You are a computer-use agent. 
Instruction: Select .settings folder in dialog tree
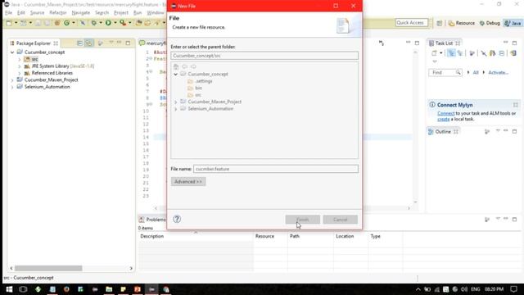pos(204,81)
